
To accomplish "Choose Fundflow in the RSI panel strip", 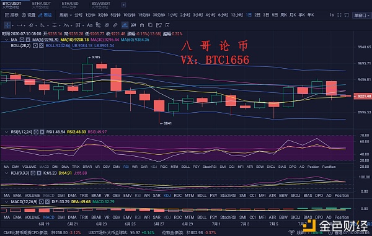I will point(329,167).
